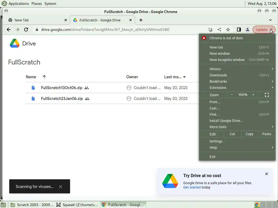Screen dimensions: 278x208
Task: Expand the tab search chevron
Action: coord(270,20)
